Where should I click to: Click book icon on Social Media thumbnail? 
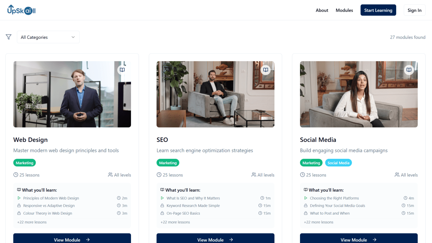[409, 70]
